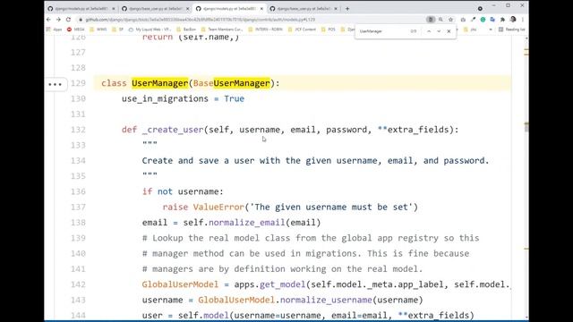Open the INTERN - ROBIN bookmarks folder
The height and width of the screenshot is (322, 573).
tap(265, 30)
